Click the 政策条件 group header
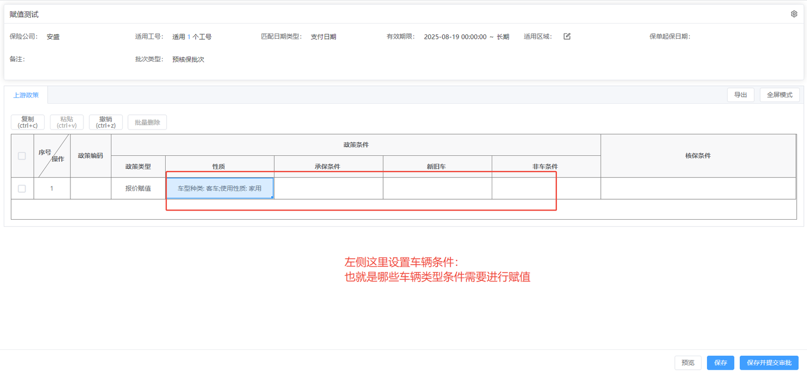 356,145
